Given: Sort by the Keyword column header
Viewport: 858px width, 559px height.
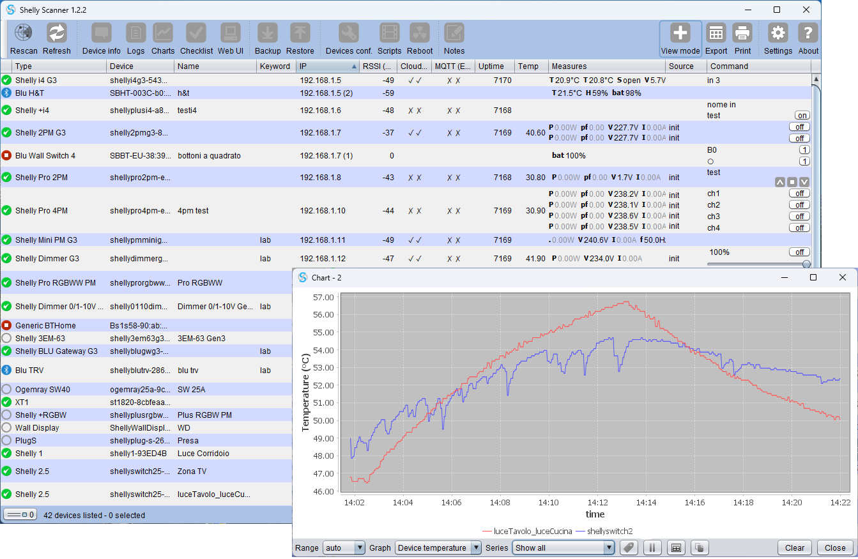Looking at the screenshot, I should coord(276,66).
